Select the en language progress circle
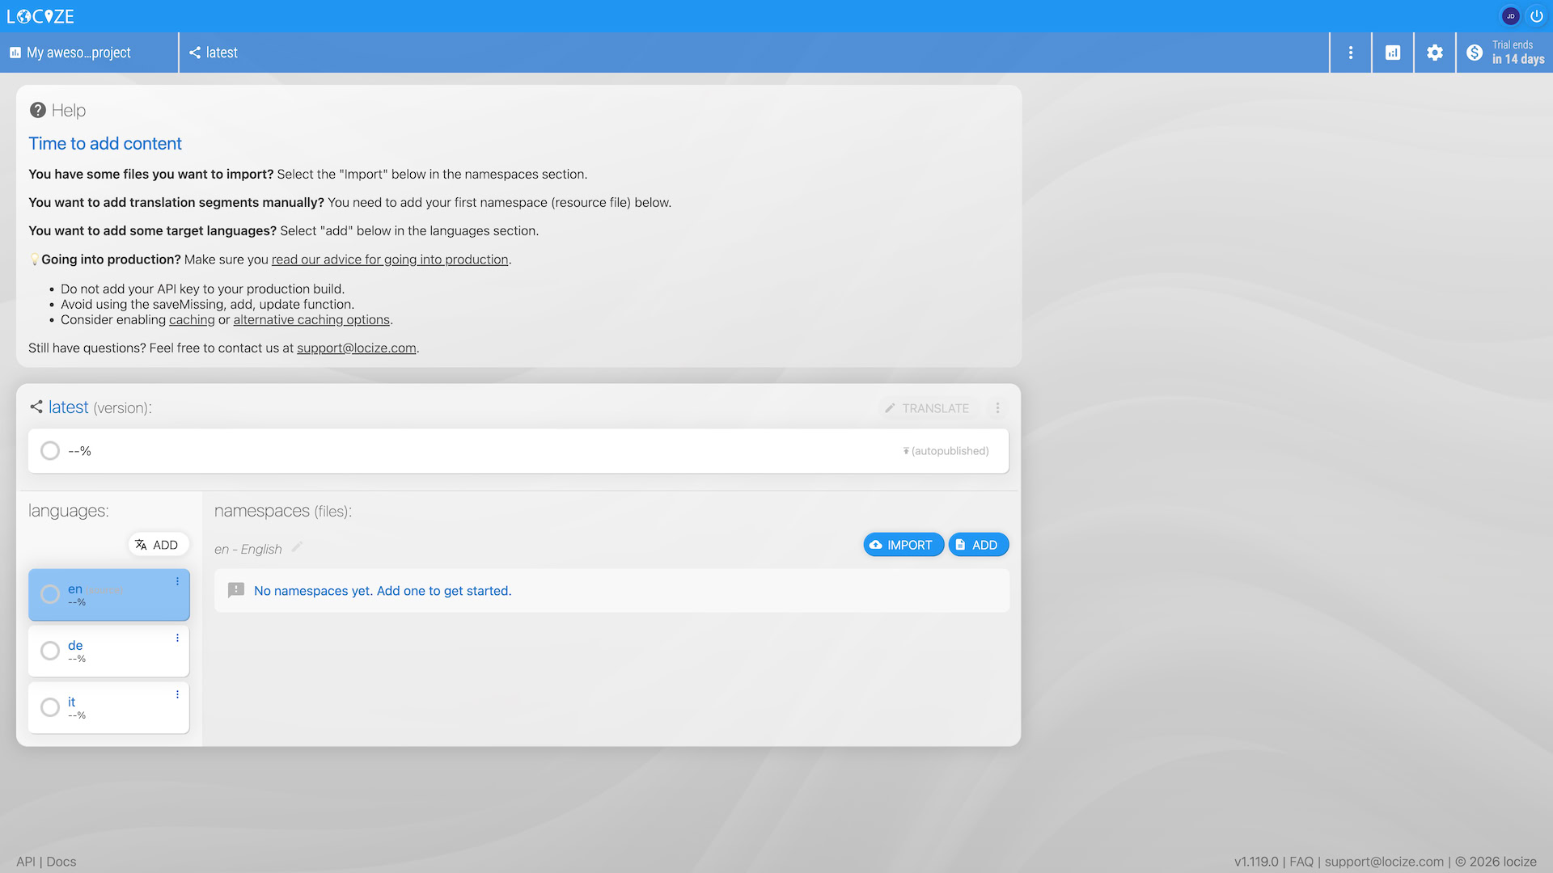 pyautogui.click(x=50, y=594)
